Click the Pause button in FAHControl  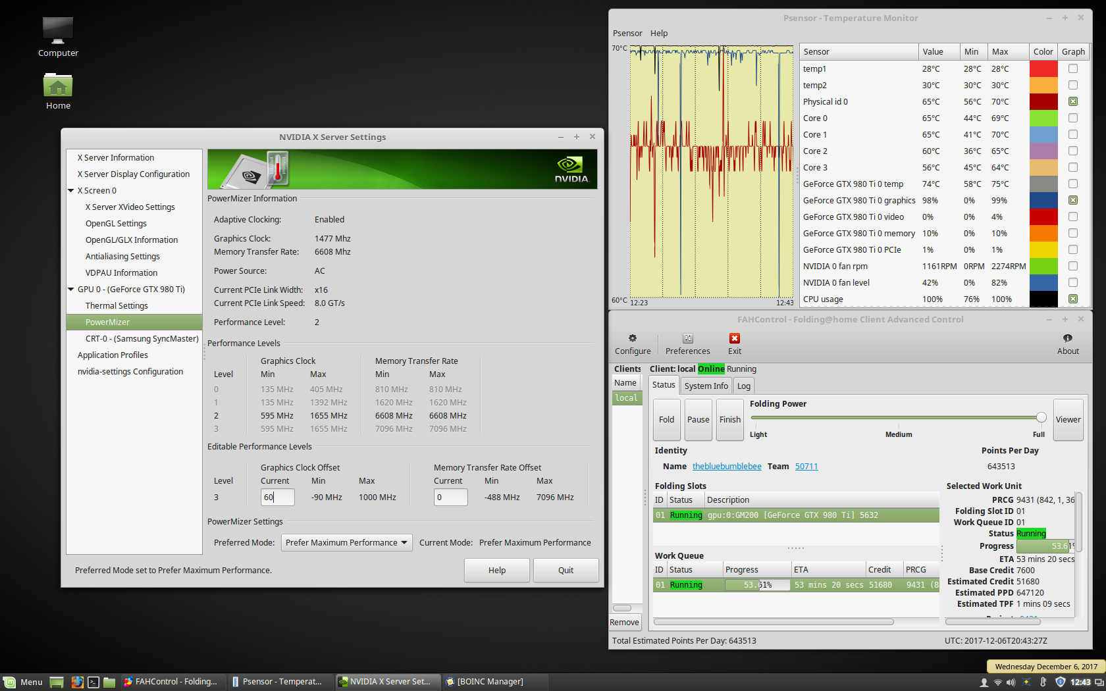click(x=698, y=420)
